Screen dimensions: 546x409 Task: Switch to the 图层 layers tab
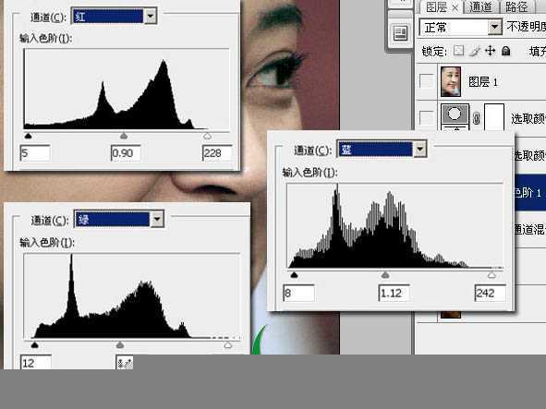point(436,7)
